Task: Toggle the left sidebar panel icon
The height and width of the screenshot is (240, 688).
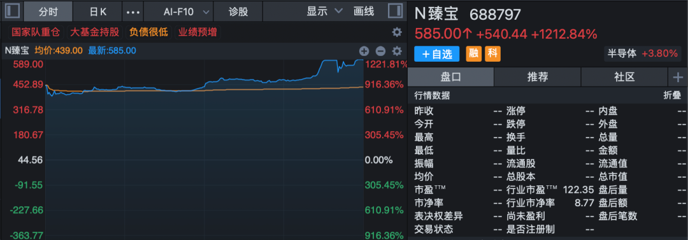Action: click(x=12, y=11)
